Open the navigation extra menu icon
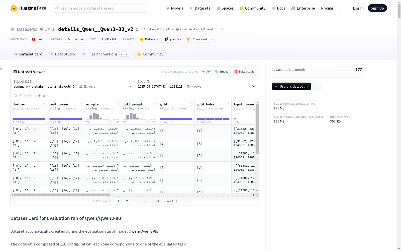 coord(342,8)
